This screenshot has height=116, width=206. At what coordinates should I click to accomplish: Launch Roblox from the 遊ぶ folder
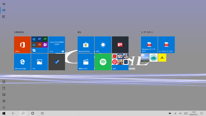(115, 56)
